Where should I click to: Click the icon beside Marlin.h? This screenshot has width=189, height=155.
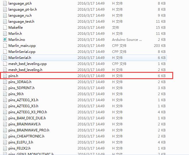[x=5, y=33]
